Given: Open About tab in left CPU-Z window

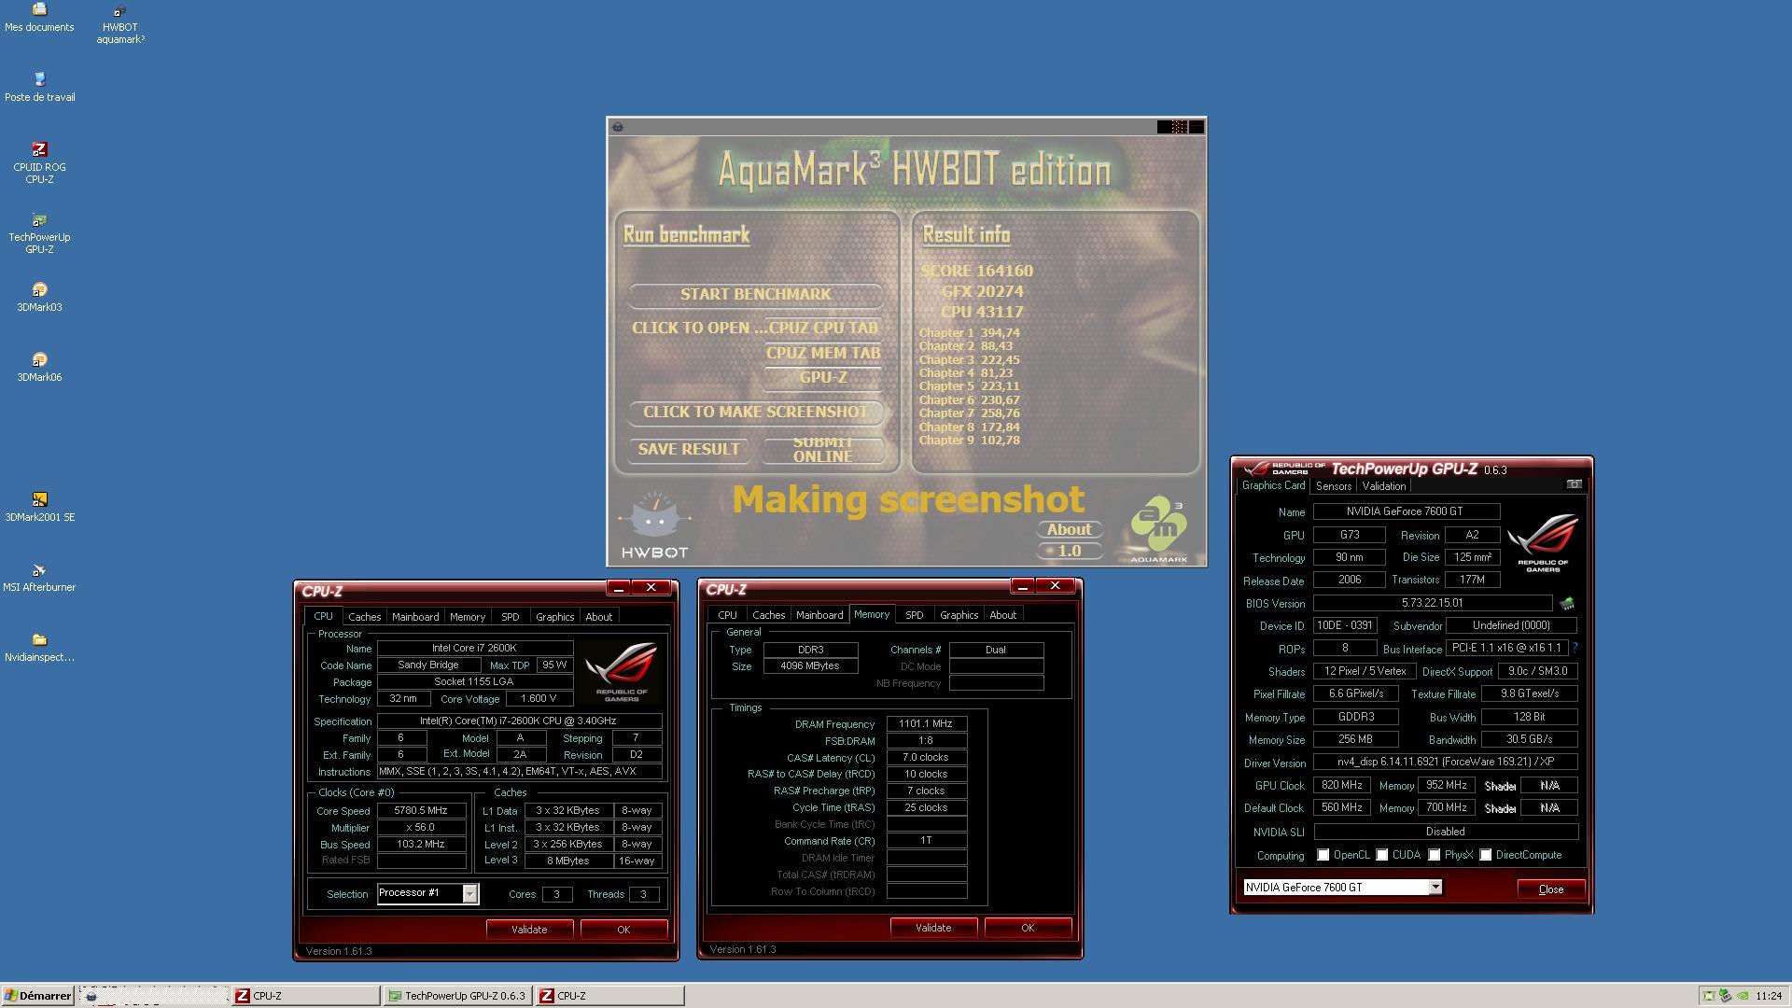Looking at the screenshot, I should 598,617.
